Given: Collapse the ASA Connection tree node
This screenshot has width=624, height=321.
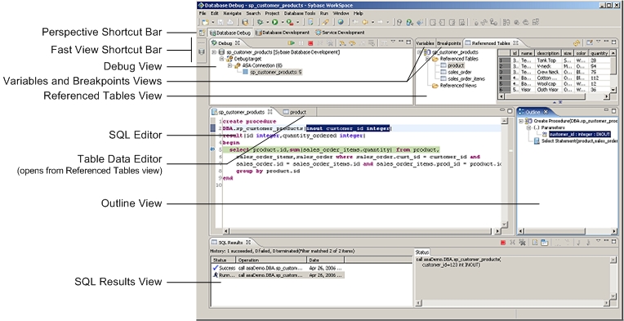Looking at the screenshot, I should pyautogui.click(x=230, y=65).
